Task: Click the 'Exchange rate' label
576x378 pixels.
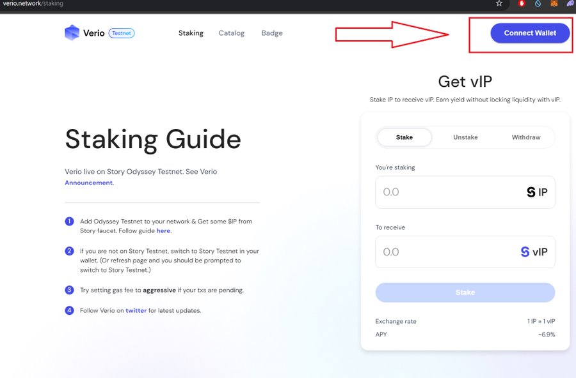Action: 396,321
